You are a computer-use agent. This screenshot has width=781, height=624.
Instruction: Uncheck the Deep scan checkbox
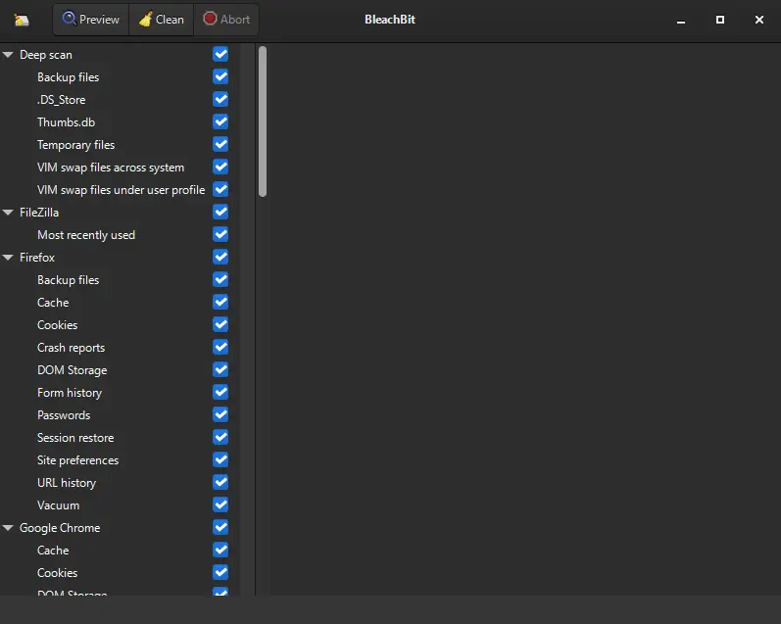click(220, 54)
